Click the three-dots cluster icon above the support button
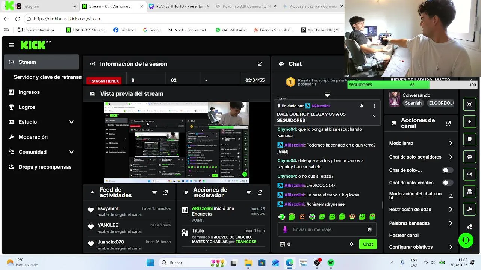Image resolution: width=481 pixels, height=270 pixels. [470, 226]
